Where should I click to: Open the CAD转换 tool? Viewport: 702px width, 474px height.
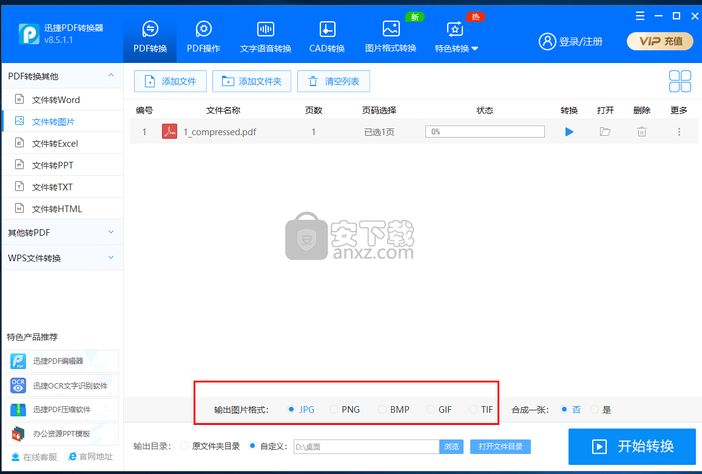(x=327, y=36)
